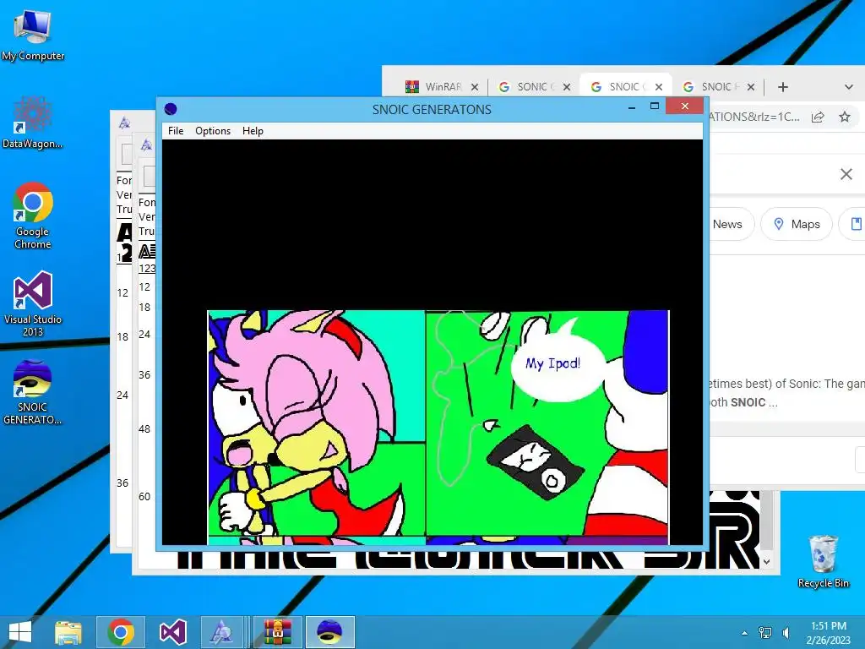The height and width of the screenshot is (649, 865).
Task: Click the SNOIC GENERATONS title bar icon
Action: click(171, 109)
